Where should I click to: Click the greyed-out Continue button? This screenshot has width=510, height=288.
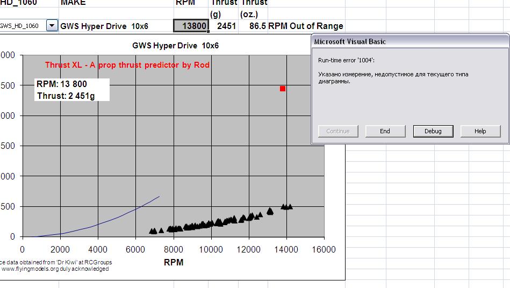click(x=338, y=131)
